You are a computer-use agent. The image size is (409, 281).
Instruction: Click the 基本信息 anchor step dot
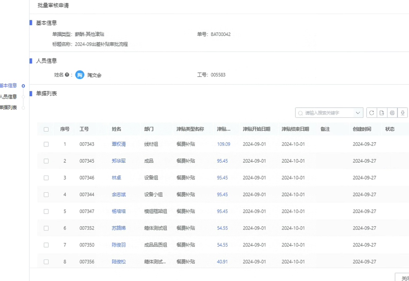[23, 86]
